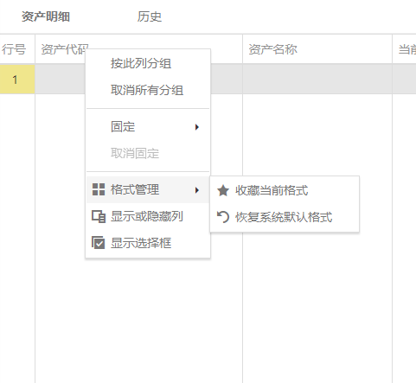Click the undo arrow icon for 恢复系统默认格式
The width and height of the screenshot is (416, 383).
[x=223, y=217]
